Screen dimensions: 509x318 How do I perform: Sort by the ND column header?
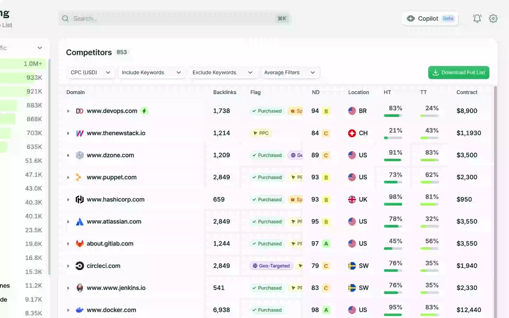pyautogui.click(x=316, y=92)
